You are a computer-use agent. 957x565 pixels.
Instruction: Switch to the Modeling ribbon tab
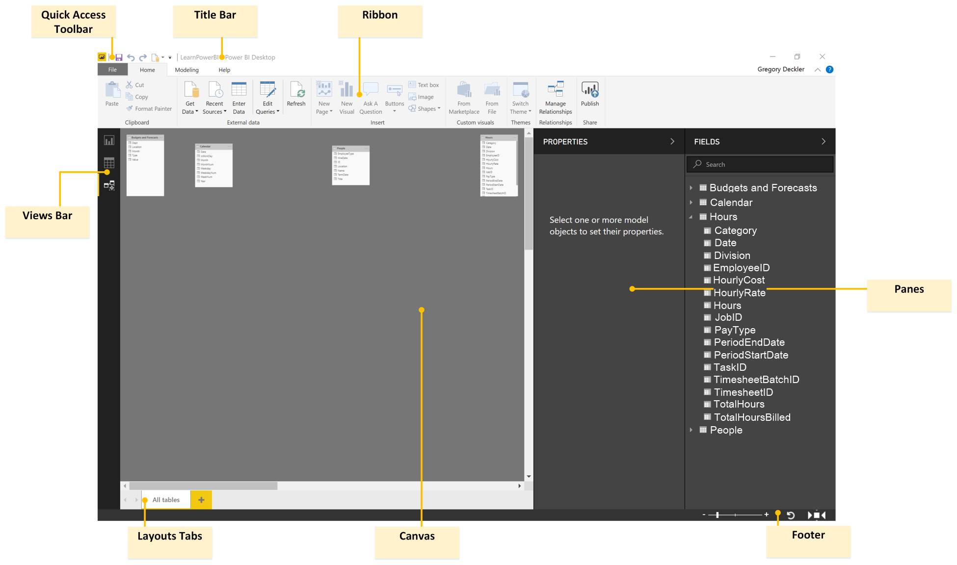click(187, 70)
